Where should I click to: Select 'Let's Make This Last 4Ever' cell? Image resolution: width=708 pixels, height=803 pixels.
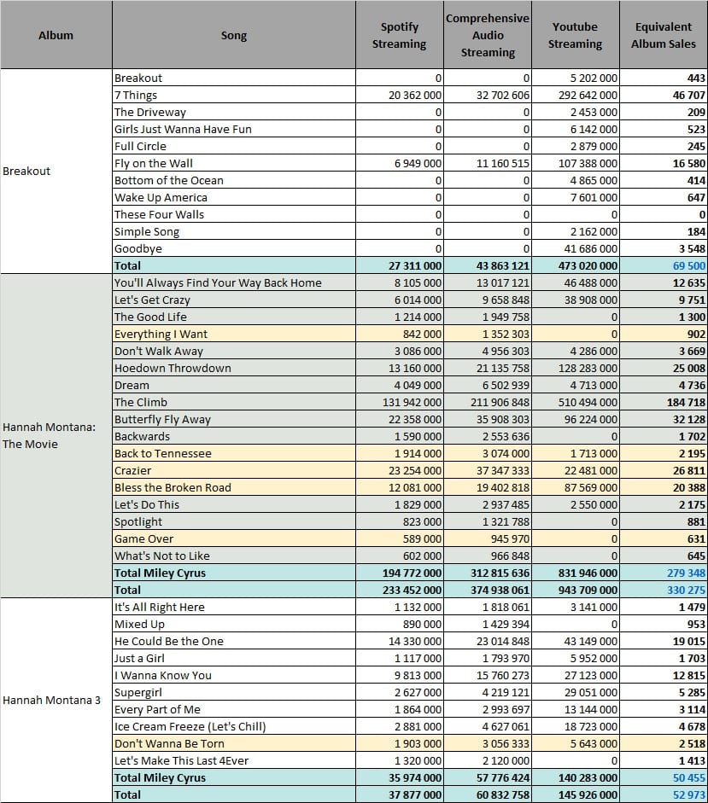pos(234,760)
